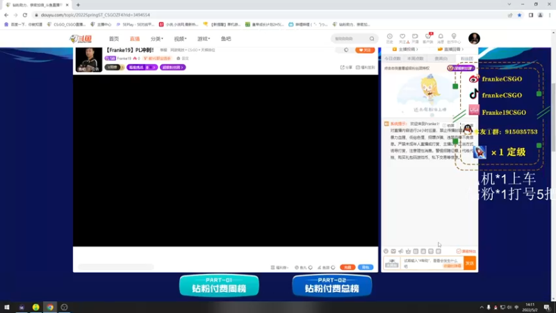Screen dimensions: 556x313
Task: Click the first square icon after crown
Action: 416,251
